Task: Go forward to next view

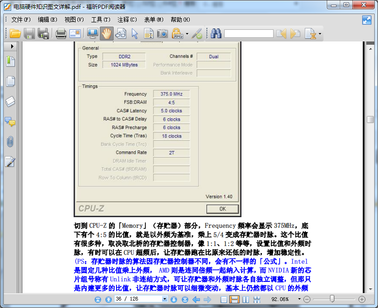Action: pos(207,300)
